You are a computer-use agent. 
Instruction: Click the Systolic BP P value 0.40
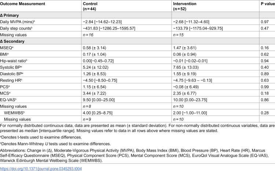click(265, 67)
